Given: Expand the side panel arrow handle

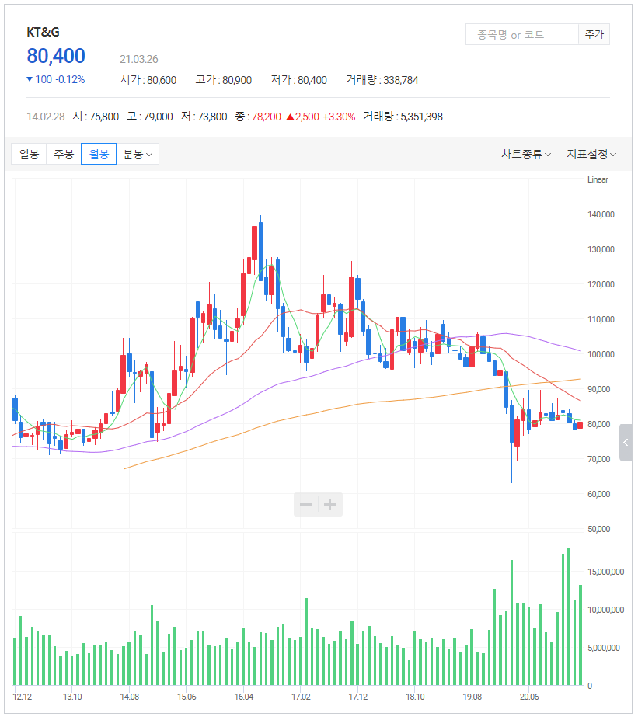Looking at the screenshot, I should [626, 442].
